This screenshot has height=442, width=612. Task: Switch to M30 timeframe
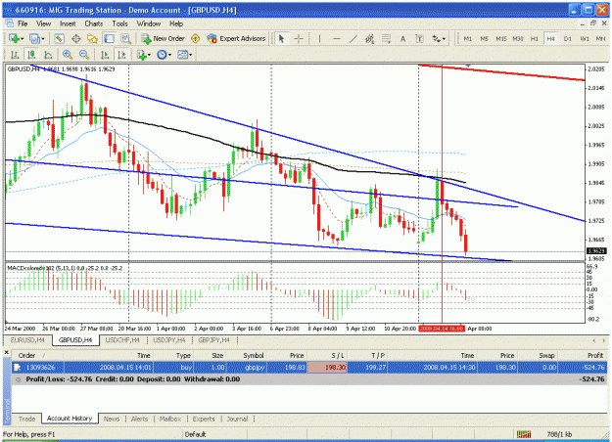coord(518,38)
